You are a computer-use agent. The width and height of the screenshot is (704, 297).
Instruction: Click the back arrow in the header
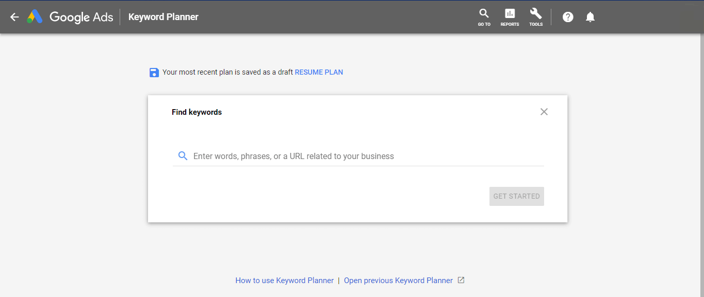[x=14, y=17]
